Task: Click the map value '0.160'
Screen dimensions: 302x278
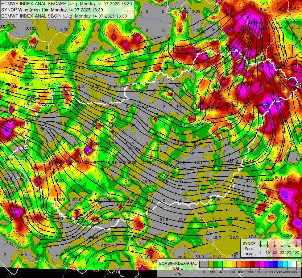Action: coord(31,28)
